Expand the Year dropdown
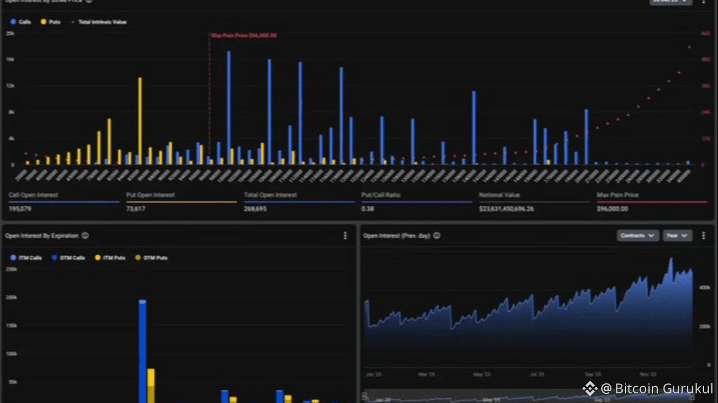Viewport: 718px width, 403px height. pyautogui.click(x=677, y=236)
